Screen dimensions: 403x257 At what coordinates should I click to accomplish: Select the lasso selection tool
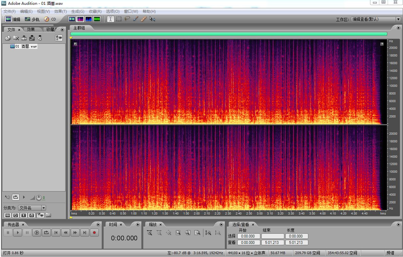(x=127, y=19)
